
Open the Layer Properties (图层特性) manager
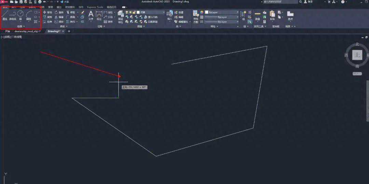120,16
